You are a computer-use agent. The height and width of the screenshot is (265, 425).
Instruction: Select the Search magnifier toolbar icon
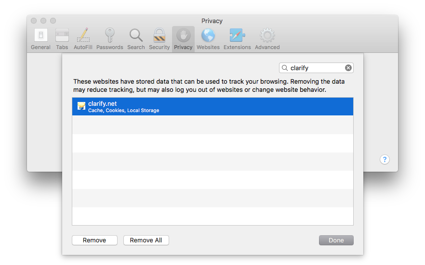click(136, 39)
